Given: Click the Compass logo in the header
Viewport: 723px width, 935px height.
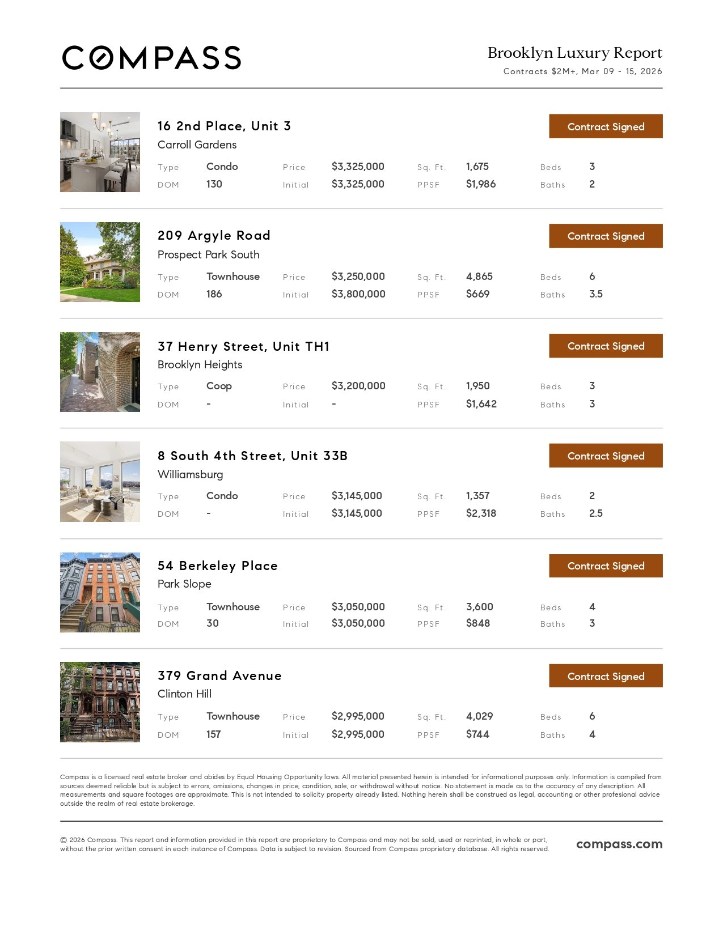Looking at the screenshot, I should pos(151,58).
